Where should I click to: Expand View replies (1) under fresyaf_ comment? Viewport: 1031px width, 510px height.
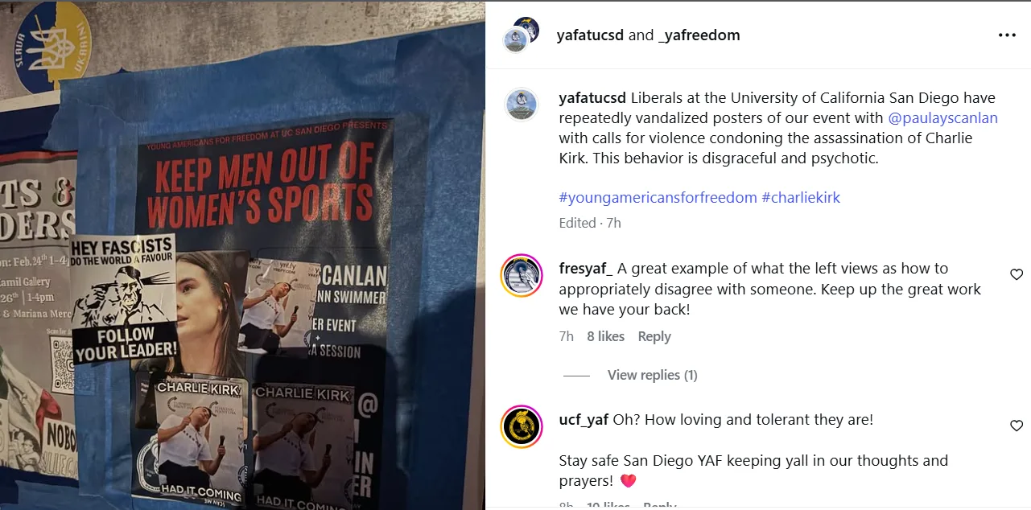[652, 375]
